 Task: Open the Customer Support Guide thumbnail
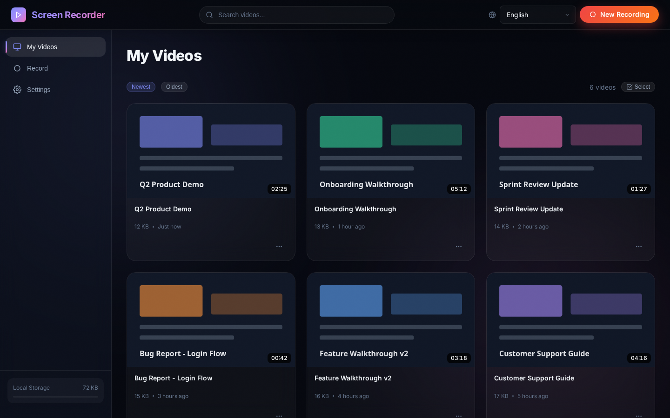570,320
